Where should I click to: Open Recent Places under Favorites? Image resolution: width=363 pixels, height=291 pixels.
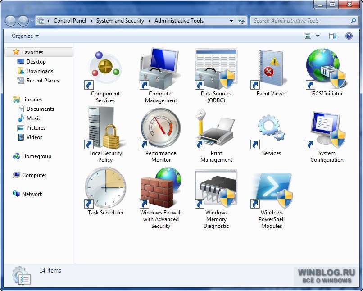point(38,81)
